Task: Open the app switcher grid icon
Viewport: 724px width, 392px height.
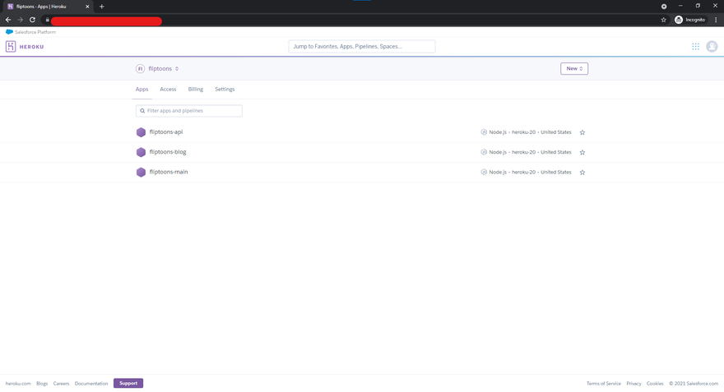Action: tap(695, 47)
